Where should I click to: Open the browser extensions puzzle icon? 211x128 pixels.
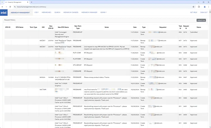click(x=199, y=7)
